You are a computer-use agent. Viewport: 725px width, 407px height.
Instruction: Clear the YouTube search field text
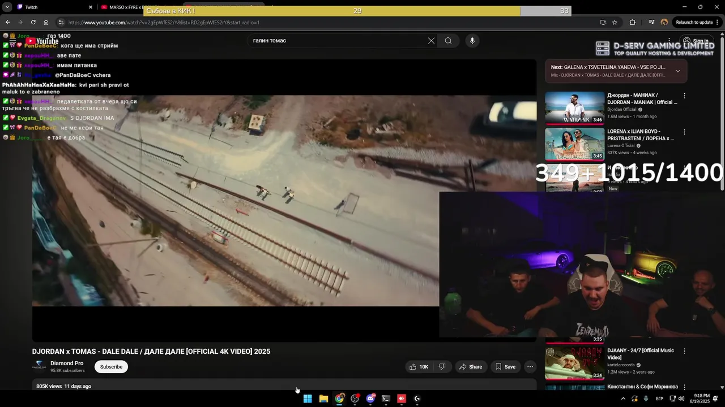(x=431, y=41)
